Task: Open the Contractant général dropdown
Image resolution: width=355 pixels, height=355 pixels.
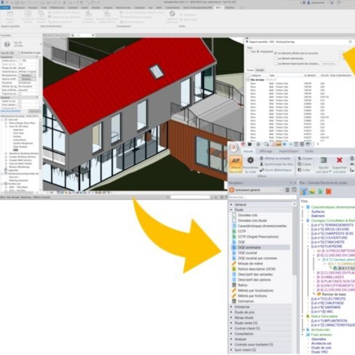Action: click(x=281, y=190)
